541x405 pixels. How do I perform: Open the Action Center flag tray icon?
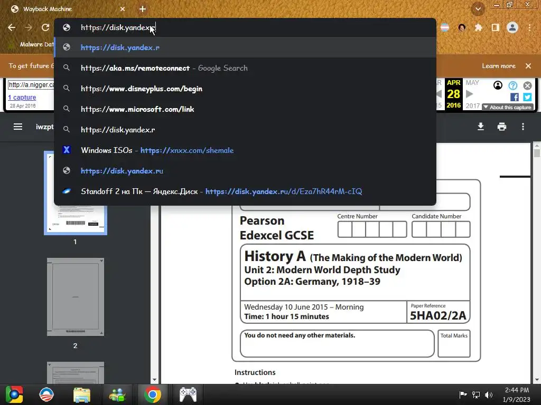(x=463, y=394)
